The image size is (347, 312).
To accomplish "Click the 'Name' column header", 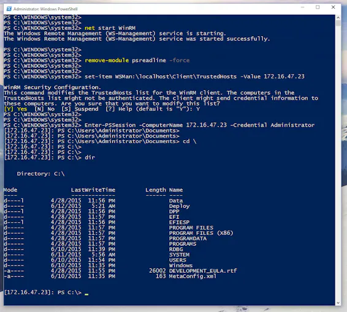I will [x=176, y=190].
